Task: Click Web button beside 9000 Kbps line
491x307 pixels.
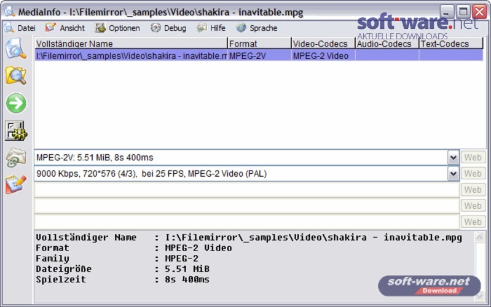Action: 473,173
